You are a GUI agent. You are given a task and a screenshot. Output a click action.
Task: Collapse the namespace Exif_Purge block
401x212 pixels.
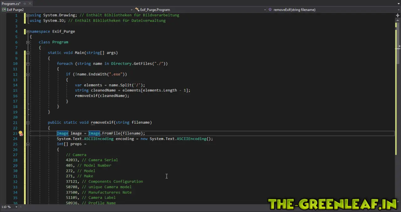click(28, 32)
